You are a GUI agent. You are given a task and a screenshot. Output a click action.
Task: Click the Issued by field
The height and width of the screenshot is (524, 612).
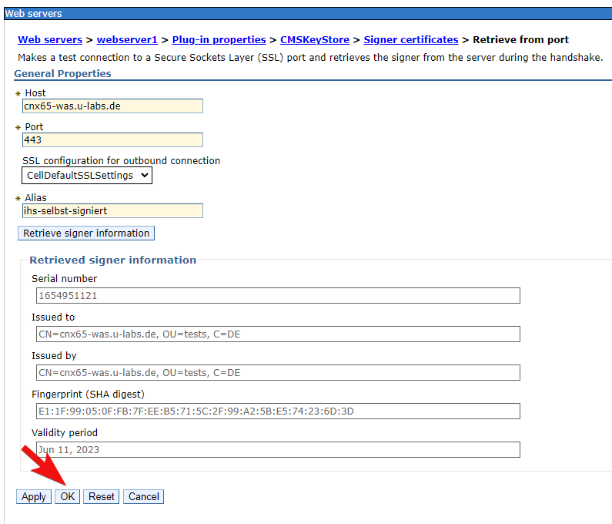(277, 373)
